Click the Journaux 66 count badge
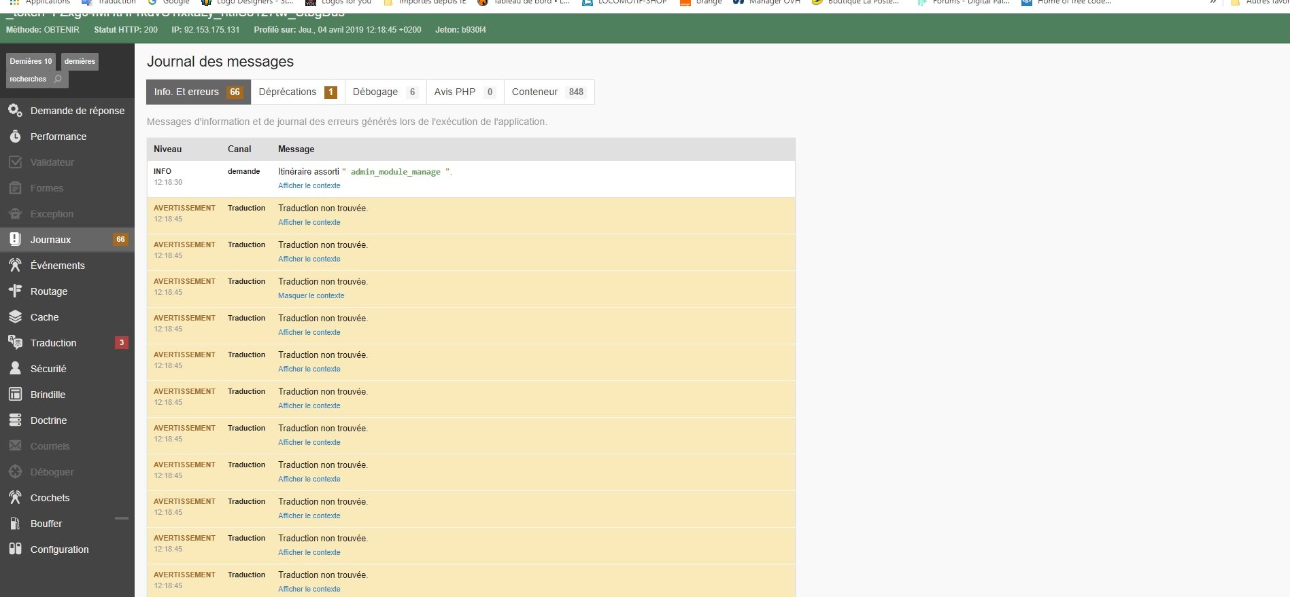Viewport: 1290px width, 597px height. (120, 239)
